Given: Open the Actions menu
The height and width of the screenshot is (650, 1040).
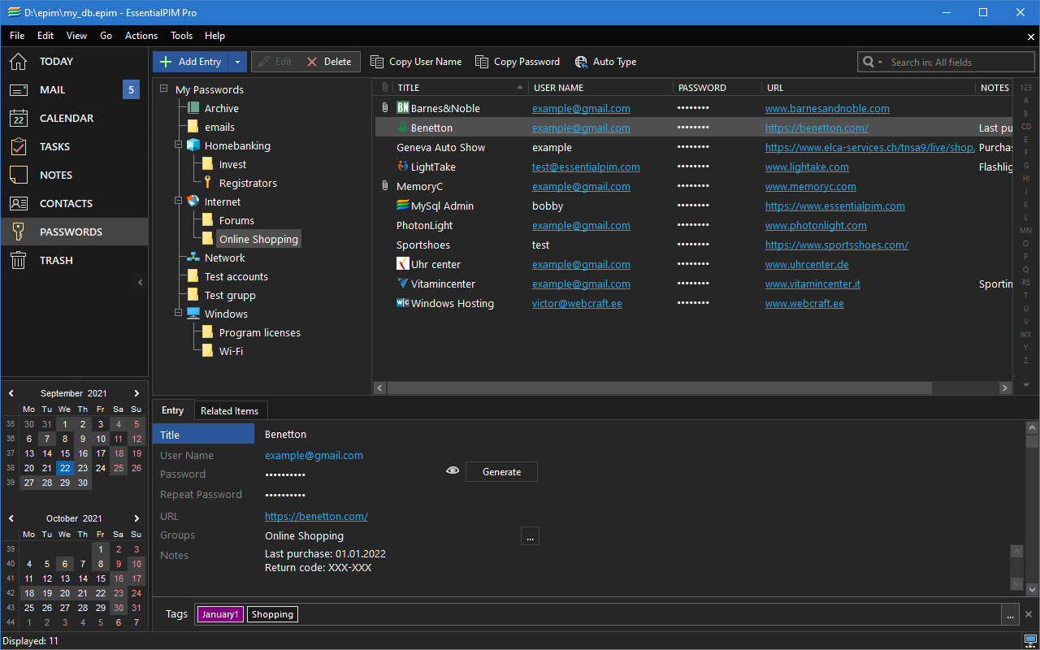Looking at the screenshot, I should pyautogui.click(x=141, y=36).
